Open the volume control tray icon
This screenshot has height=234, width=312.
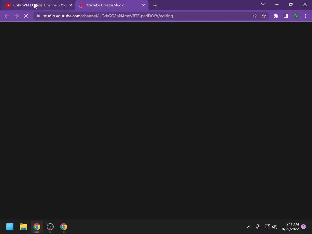click(x=275, y=227)
